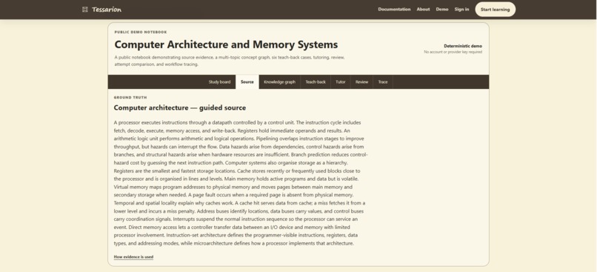Open the Tessarion home link

(x=101, y=10)
